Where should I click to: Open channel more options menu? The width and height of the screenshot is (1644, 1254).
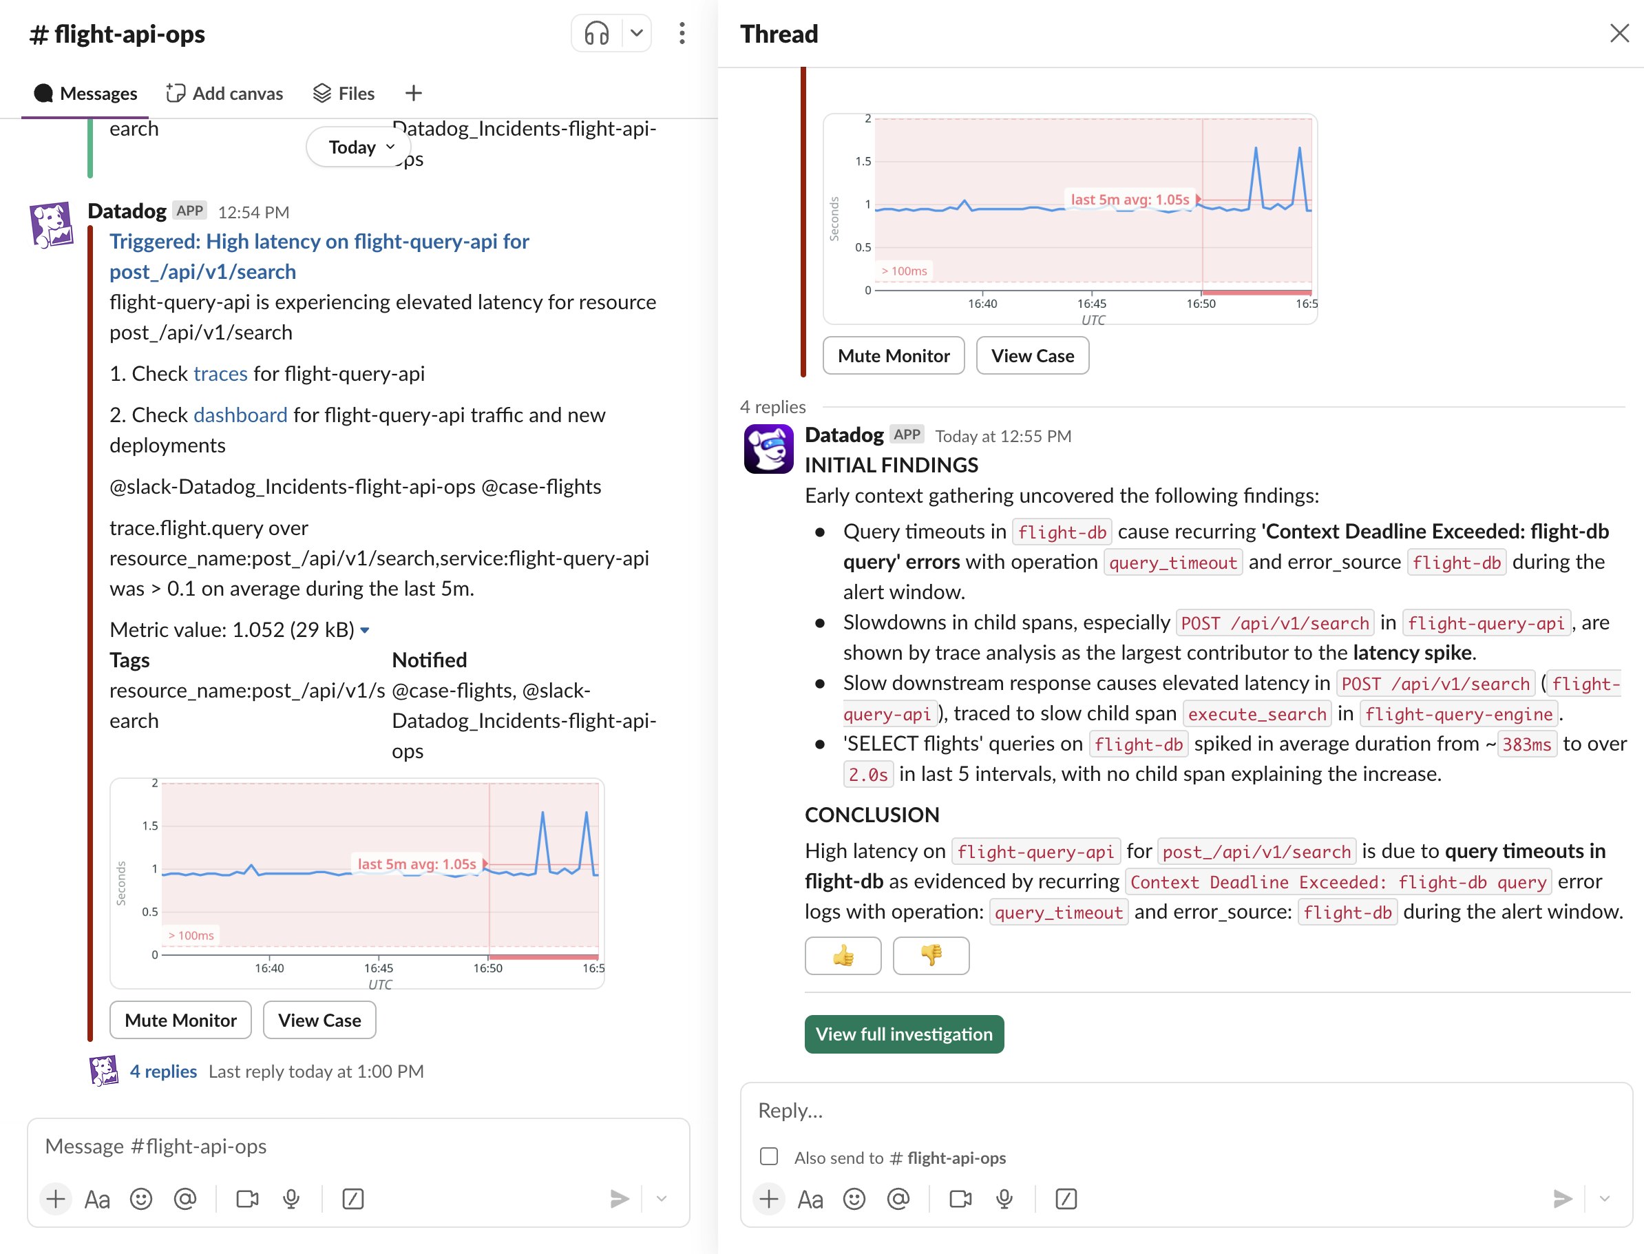[x=682, y=34]
